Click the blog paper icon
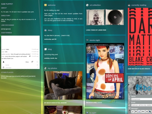152x114 pixels. click(46, 49)
